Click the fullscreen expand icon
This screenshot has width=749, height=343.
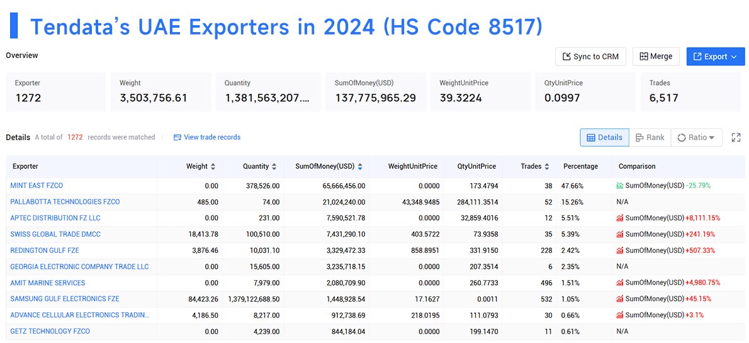736,138
